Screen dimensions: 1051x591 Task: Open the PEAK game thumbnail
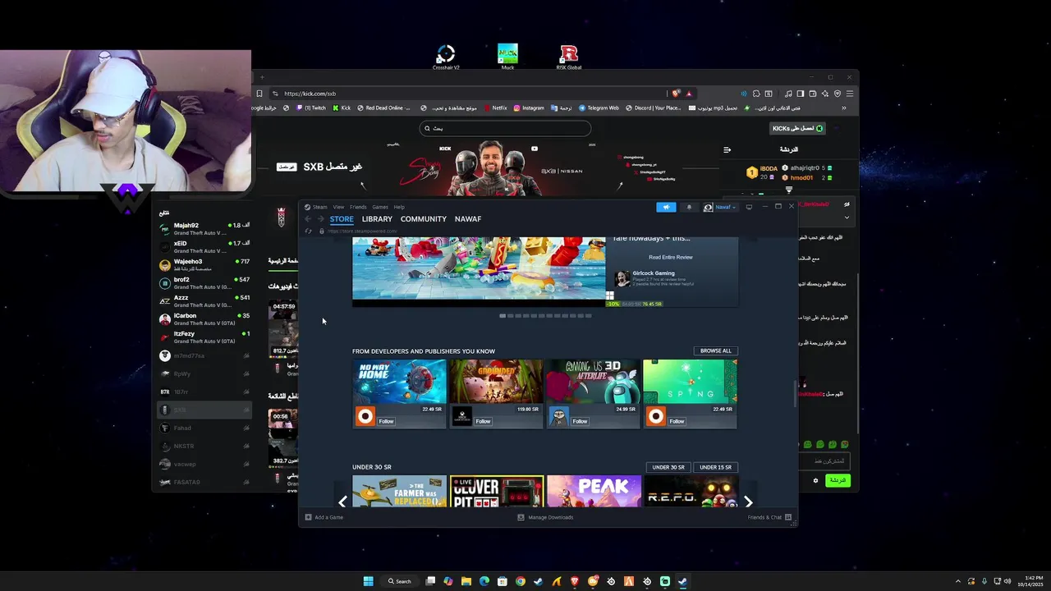594,491
